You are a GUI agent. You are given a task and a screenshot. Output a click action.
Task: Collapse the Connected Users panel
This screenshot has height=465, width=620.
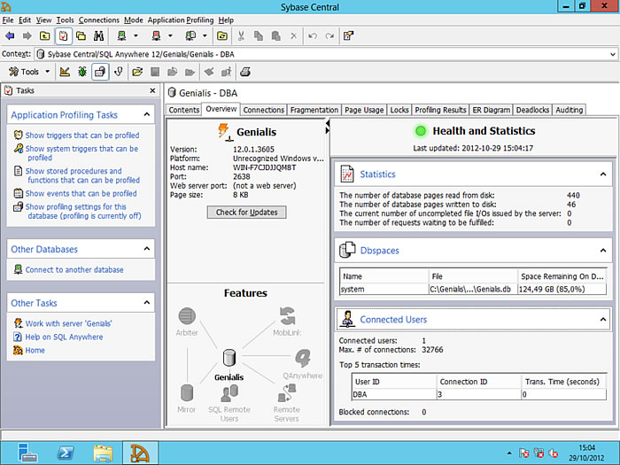pyautogui.click(x=603, y=319)
